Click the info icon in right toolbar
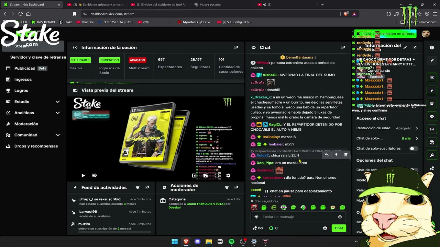440x247 pixels. point(432,48)
